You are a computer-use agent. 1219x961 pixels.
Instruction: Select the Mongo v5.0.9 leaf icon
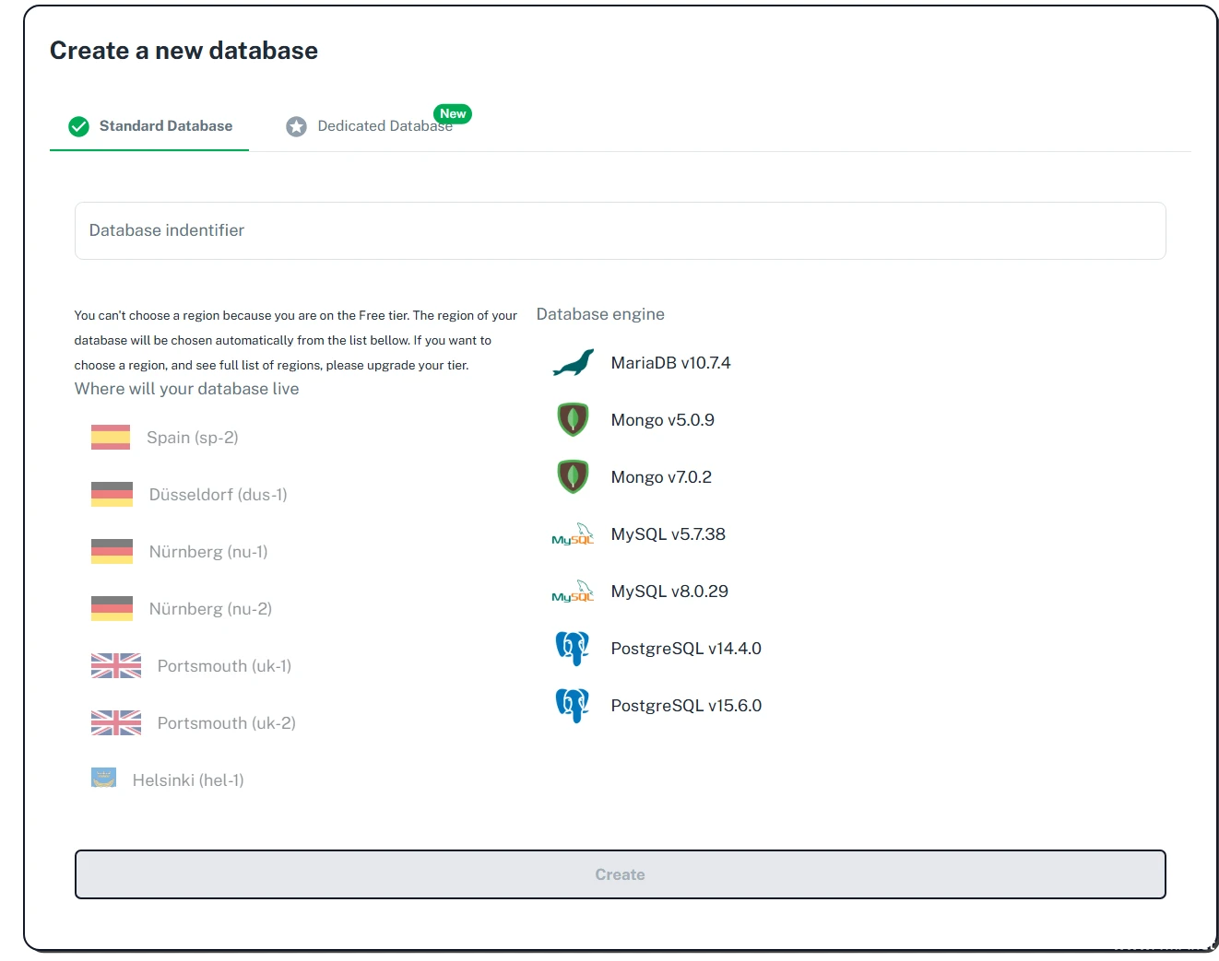tap(573, 420)
